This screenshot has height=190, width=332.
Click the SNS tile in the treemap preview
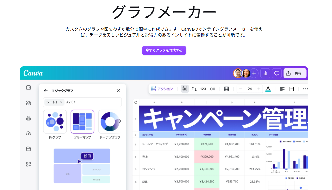point(67,174)
